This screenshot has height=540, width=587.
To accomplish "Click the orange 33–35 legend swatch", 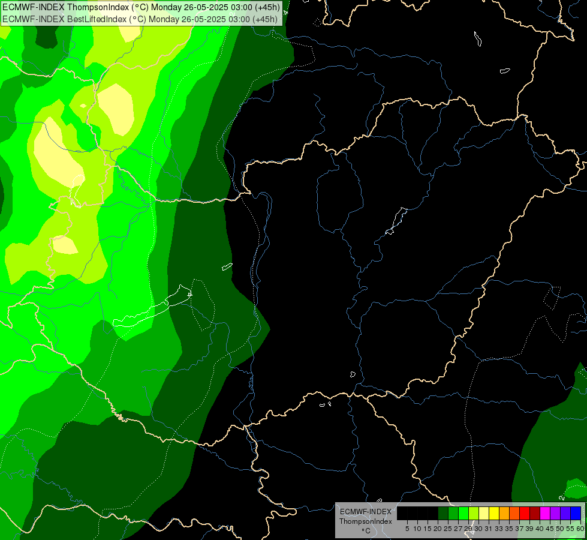I will (x=504, y=513).
